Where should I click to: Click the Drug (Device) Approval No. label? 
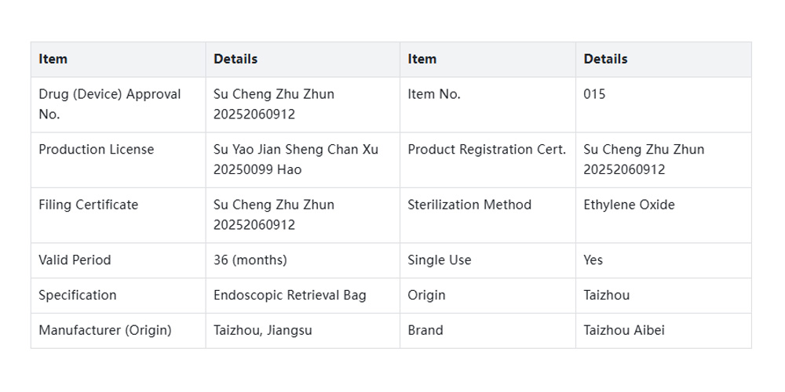pyautogui.click(x=110, y=104)
